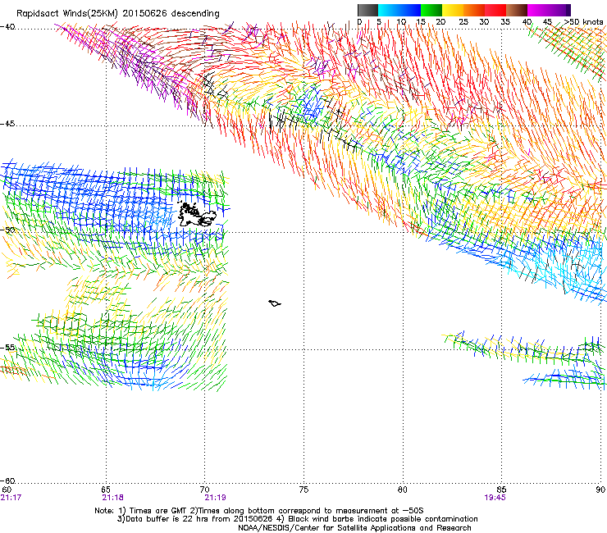
Task: Click the 19:45 pass time label
Action: point(495,498)
